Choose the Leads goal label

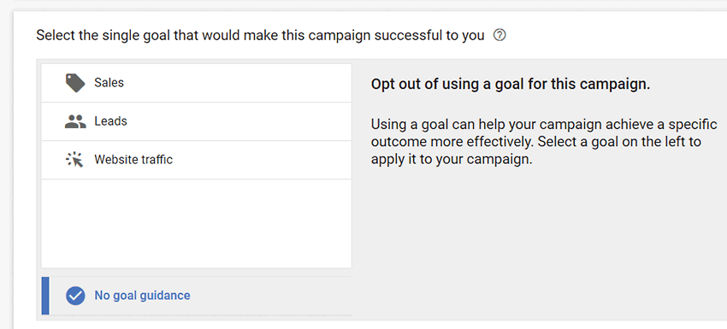click(x=110, y=121)
